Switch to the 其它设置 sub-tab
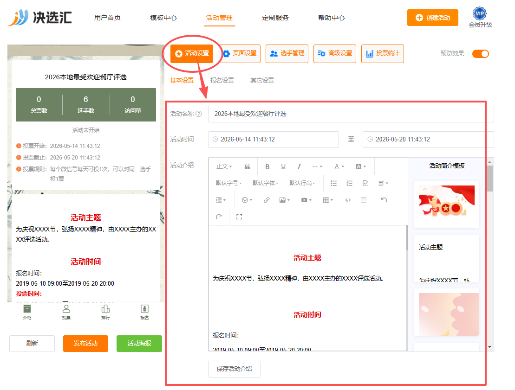Image resolution: width=515 pixels, height=390 pixels. (262, 80)
